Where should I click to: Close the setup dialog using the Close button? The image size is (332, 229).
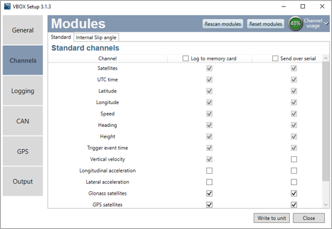click(x=309, y=218)
